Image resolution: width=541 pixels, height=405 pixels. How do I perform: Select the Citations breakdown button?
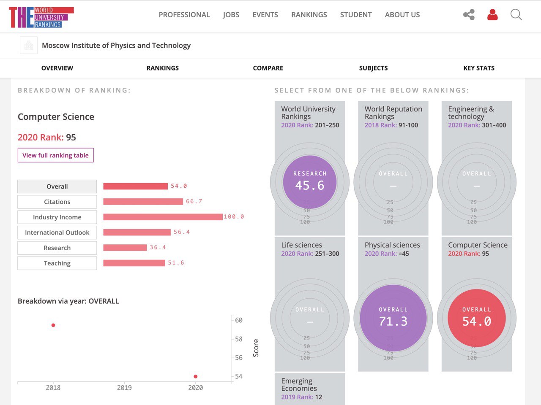(x=57, y=202)
